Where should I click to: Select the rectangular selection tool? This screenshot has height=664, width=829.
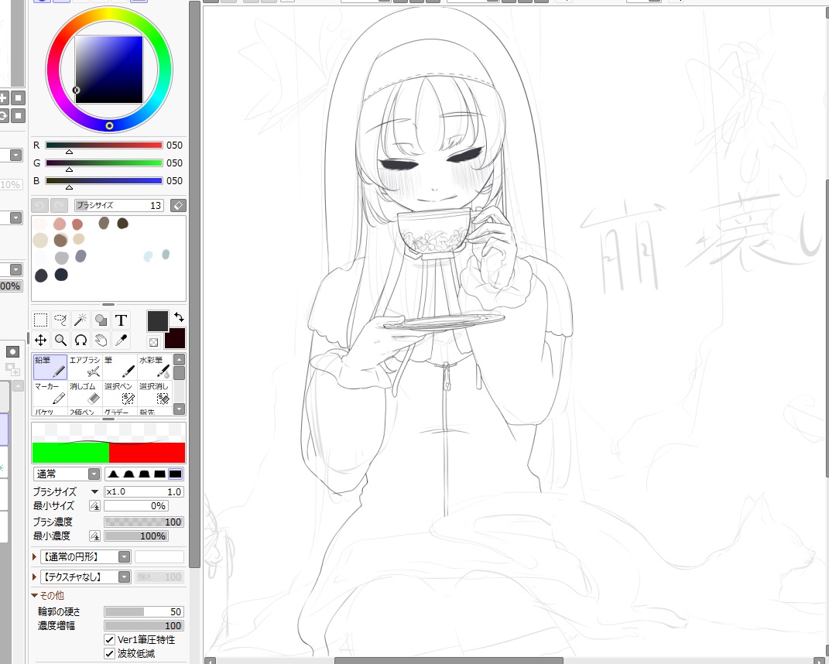pos(41,320)
